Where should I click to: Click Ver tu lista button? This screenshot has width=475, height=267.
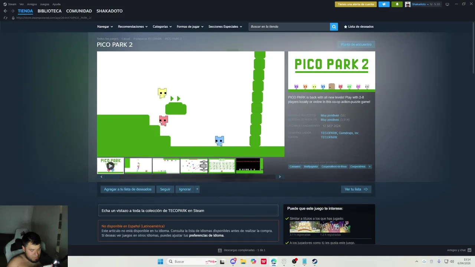point(356,189)
